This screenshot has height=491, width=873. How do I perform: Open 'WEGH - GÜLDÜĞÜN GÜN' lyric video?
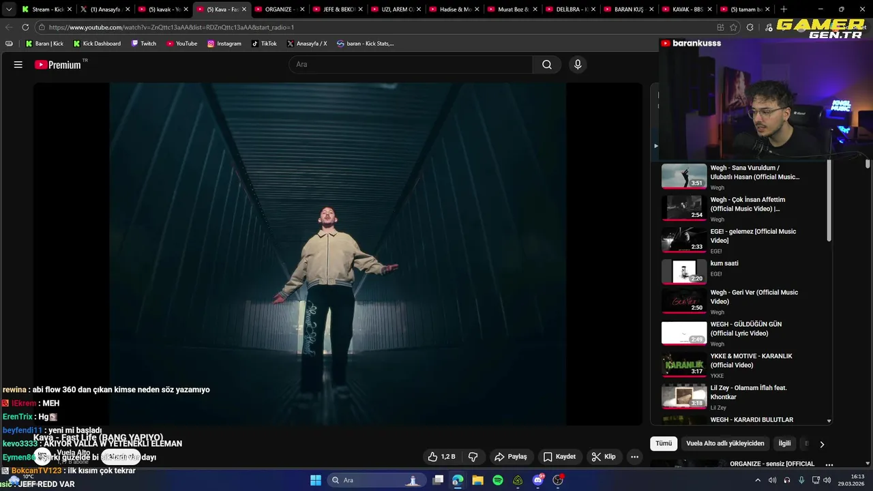[743, 333]
